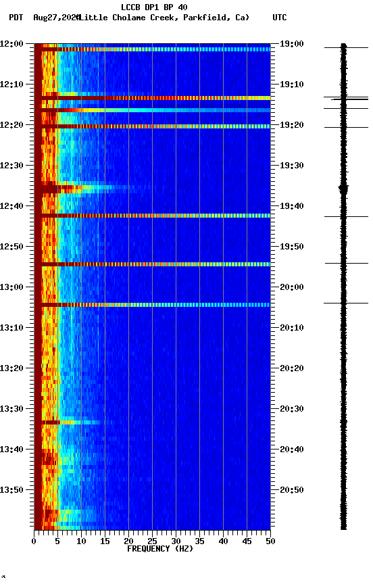The image size is (373, 584).
Task: Click the '30' frequency axis tick label
Action: [x=176, y=541]
